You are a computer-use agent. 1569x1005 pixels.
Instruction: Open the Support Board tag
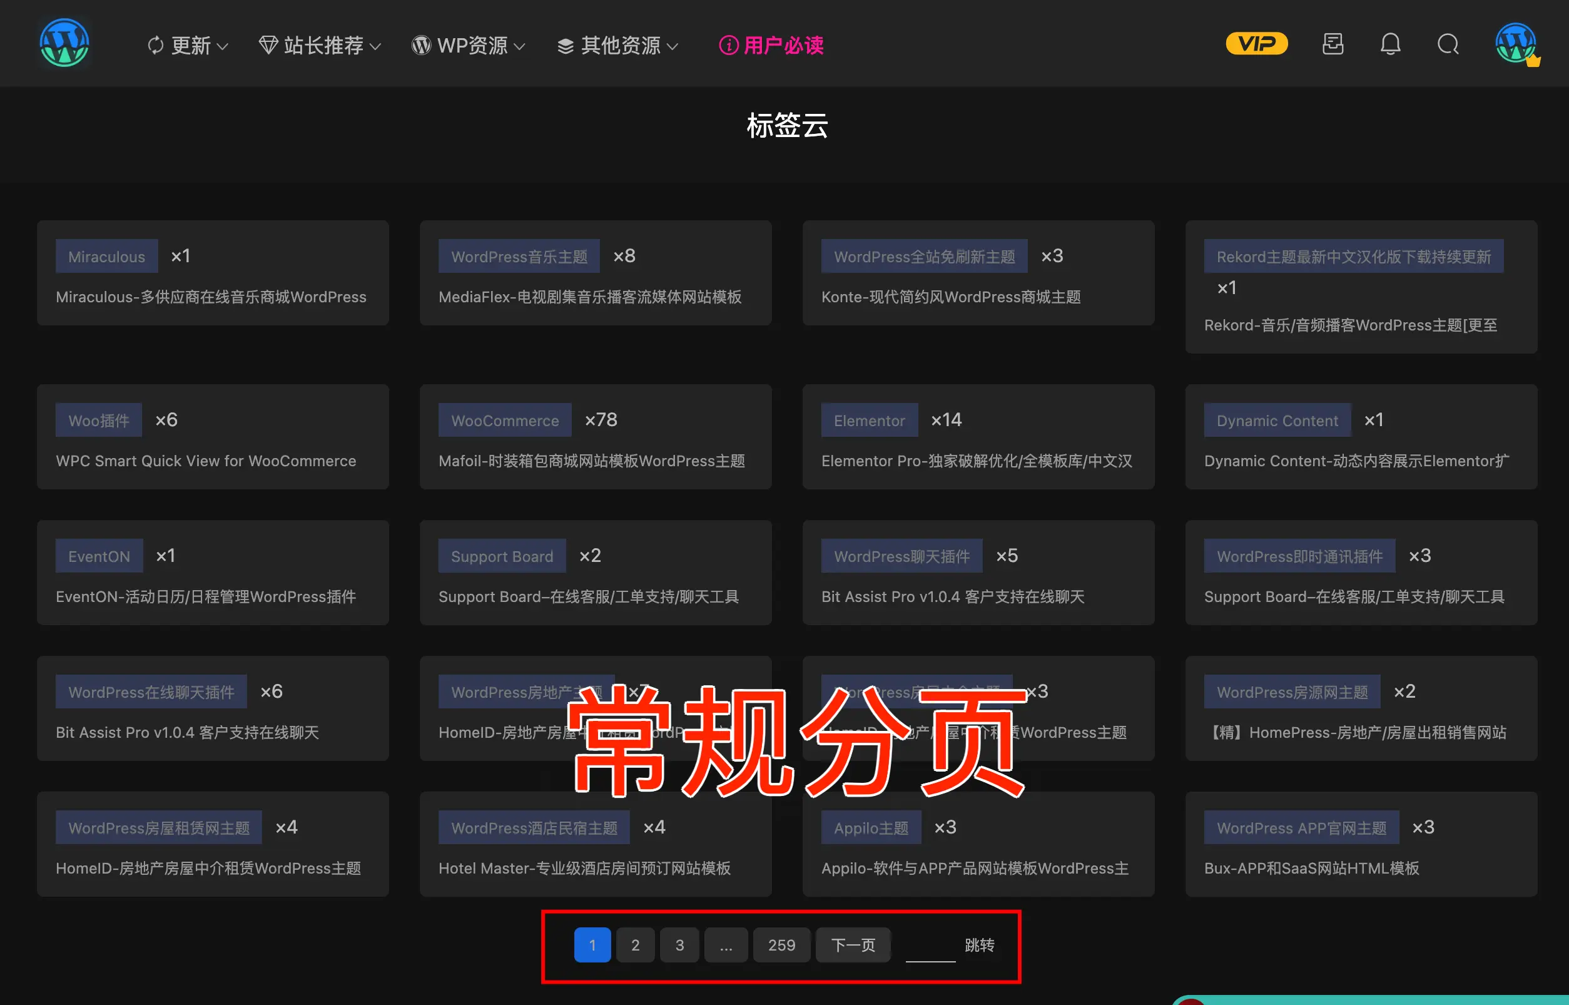pyautogui.click(x=502, y=555)
